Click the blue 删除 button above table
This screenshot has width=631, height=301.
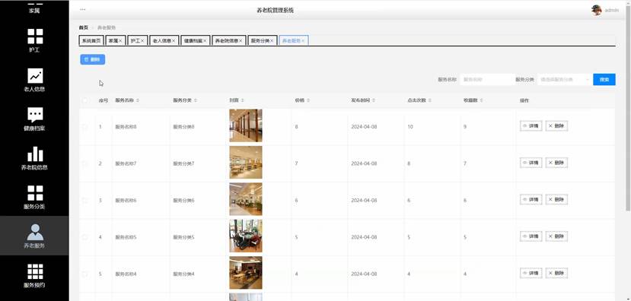coord(93,59)
